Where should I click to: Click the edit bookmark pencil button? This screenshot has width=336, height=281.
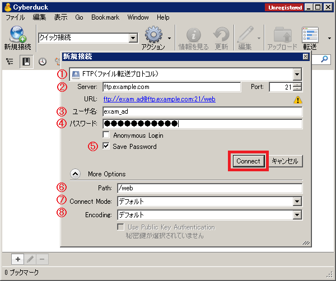[30, 259]
